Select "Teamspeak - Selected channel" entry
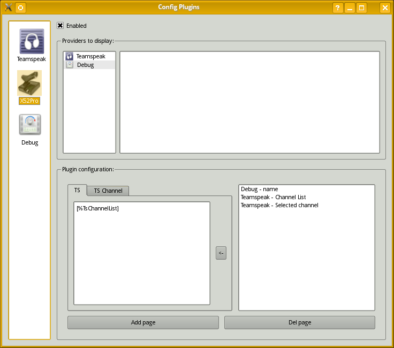This screenshot has height=348, width=394. point(279,205)
